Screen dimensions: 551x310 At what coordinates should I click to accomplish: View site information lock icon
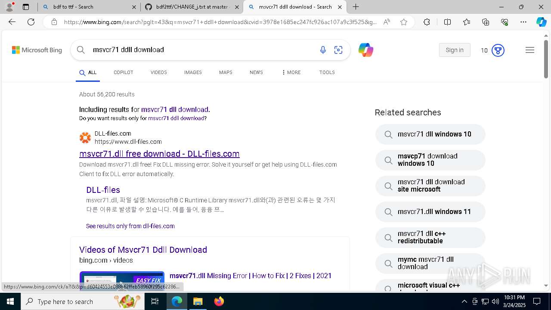point(54,22)
